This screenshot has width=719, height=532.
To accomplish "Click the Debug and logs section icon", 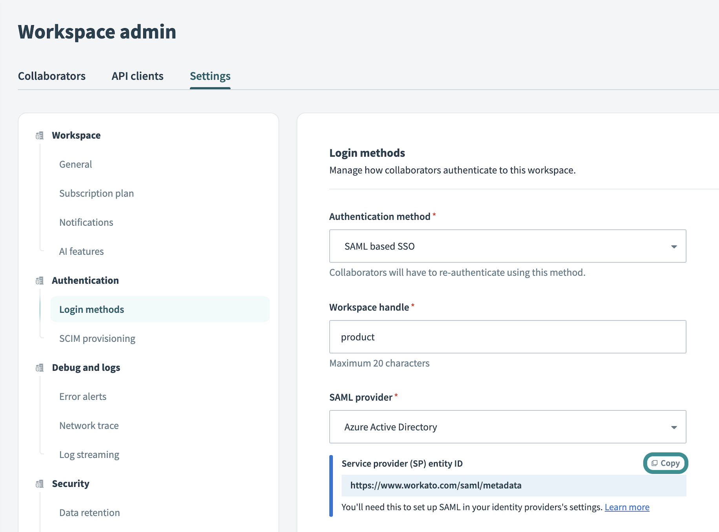I will [x=40, y=368].
